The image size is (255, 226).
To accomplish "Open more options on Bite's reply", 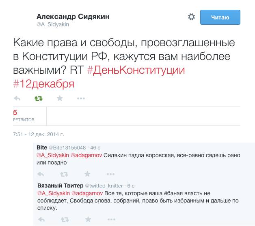I will point(110,174).
